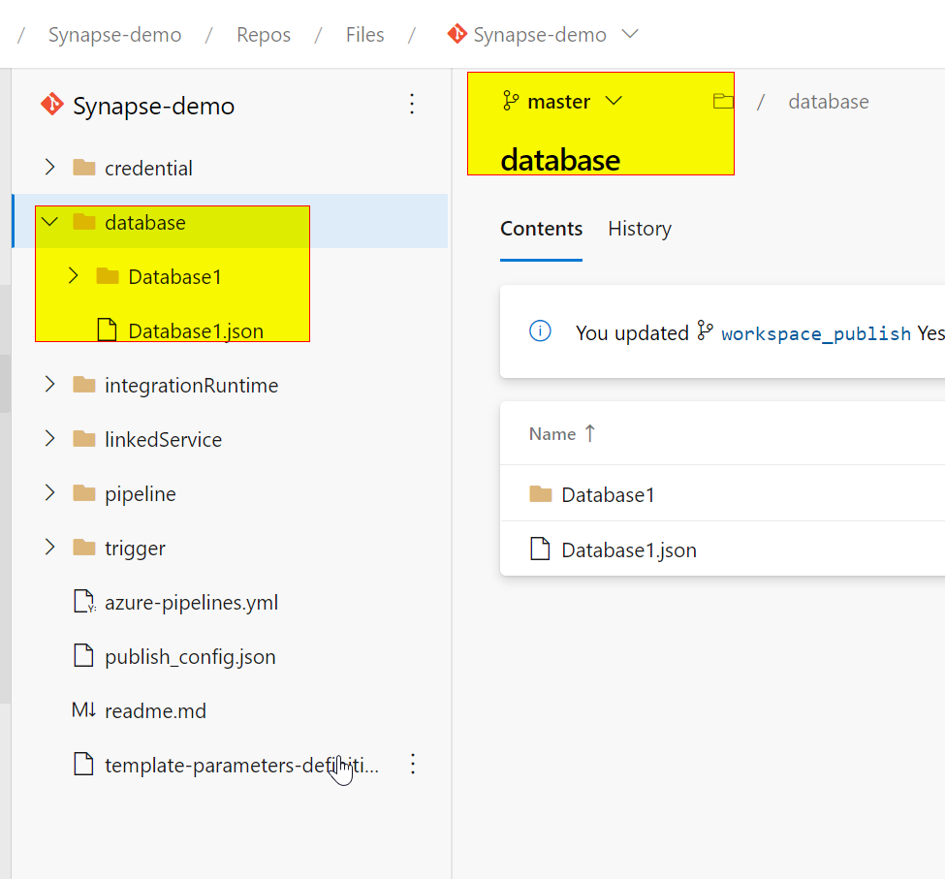945x879 pixels.
Task: Switch to the History tab
Action: [639, 229]
